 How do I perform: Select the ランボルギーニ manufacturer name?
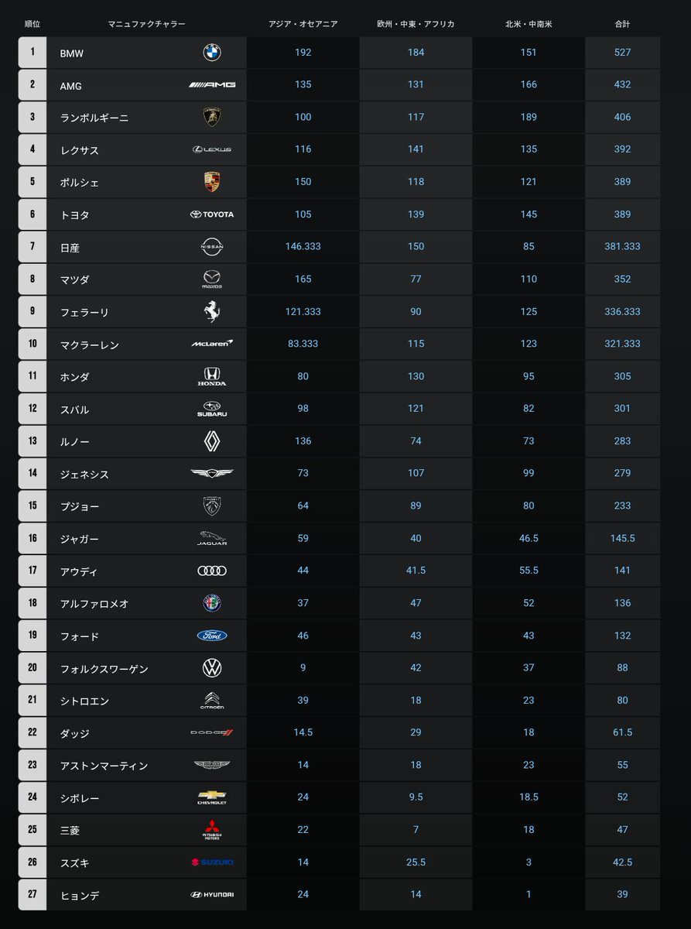pyautogui.click(x=94, y=118)
